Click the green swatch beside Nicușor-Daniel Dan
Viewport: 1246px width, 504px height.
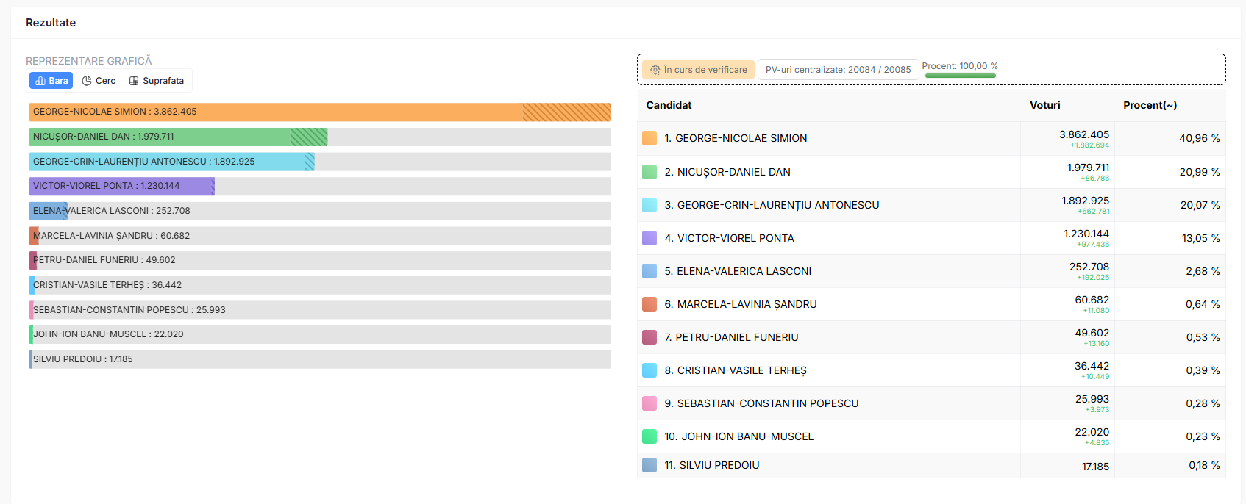click(649, 172)
